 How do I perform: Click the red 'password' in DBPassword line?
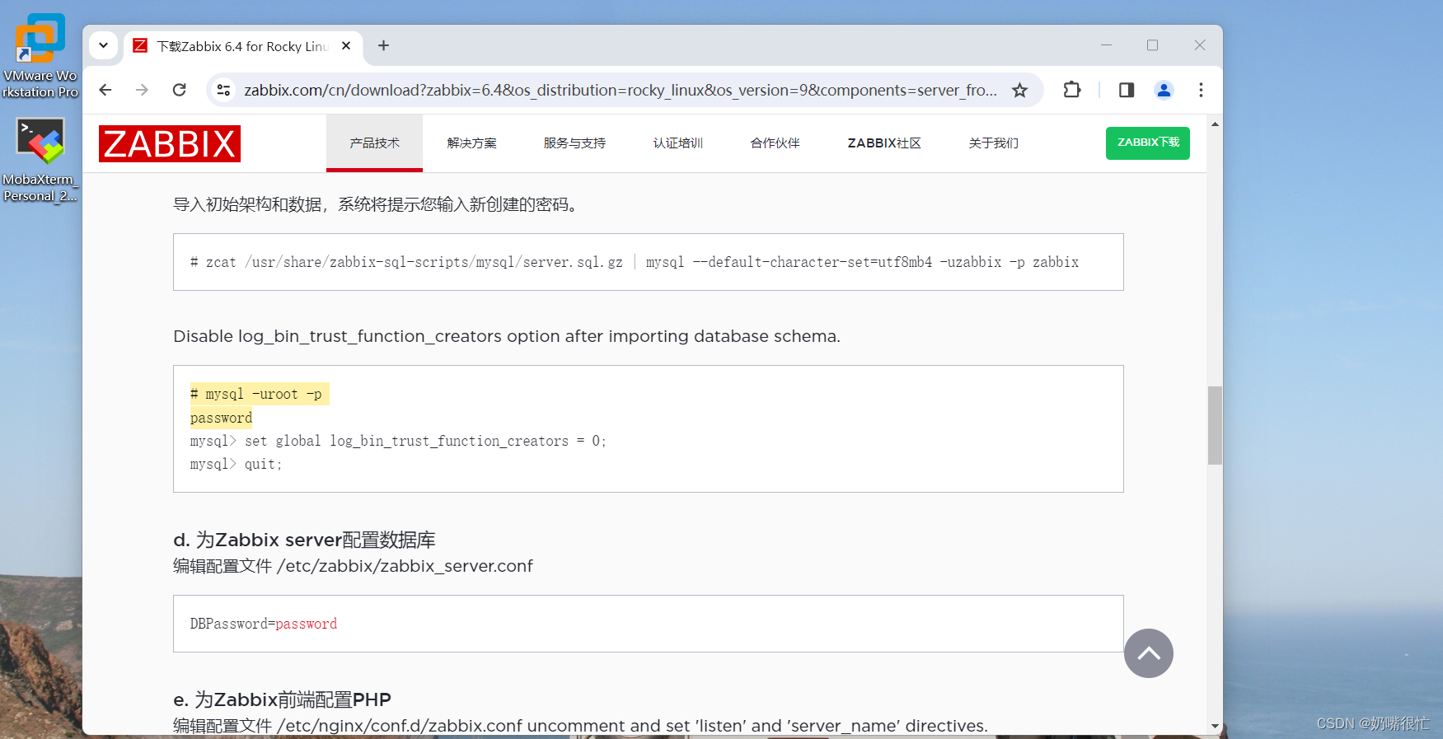[306, 624]
